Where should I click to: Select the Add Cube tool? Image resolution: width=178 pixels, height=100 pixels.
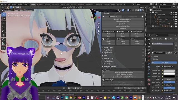[3, 48]
